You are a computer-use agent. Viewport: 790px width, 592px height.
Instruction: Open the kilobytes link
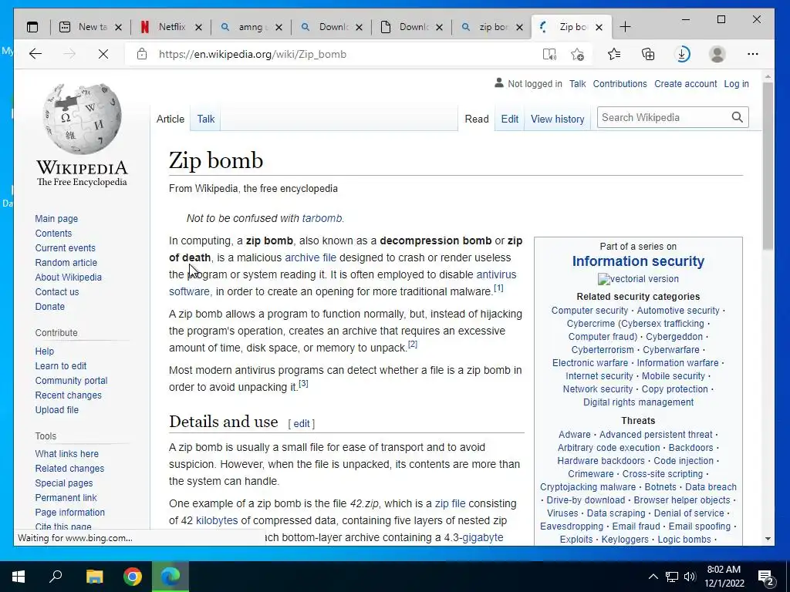[217, 520]
